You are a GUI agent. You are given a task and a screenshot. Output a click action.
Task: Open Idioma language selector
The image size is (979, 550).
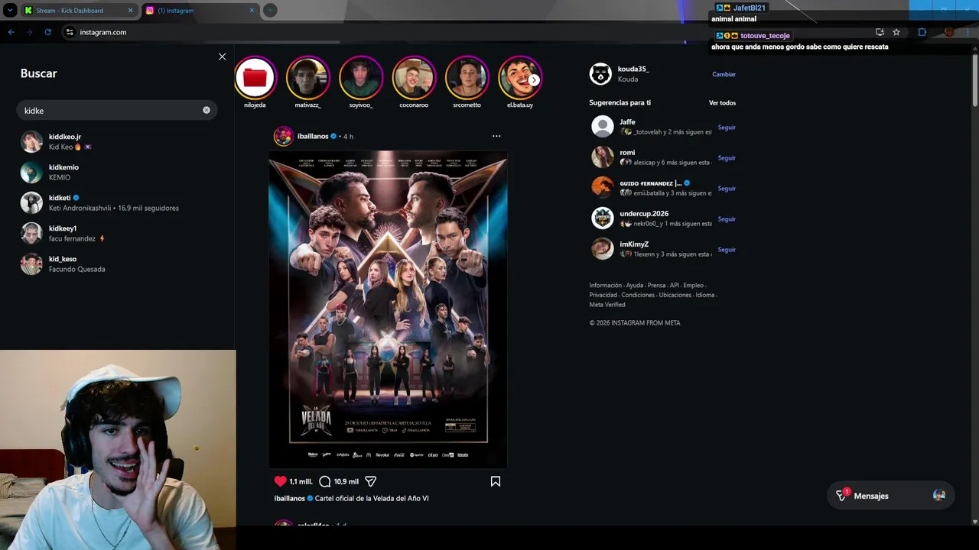[x=704, y=295]
